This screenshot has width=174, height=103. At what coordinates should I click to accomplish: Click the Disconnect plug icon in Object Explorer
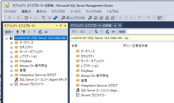pos(23,32)
